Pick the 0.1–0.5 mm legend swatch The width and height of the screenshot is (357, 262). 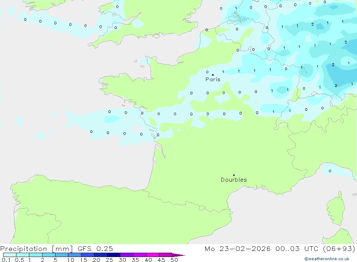coord(10,255)
